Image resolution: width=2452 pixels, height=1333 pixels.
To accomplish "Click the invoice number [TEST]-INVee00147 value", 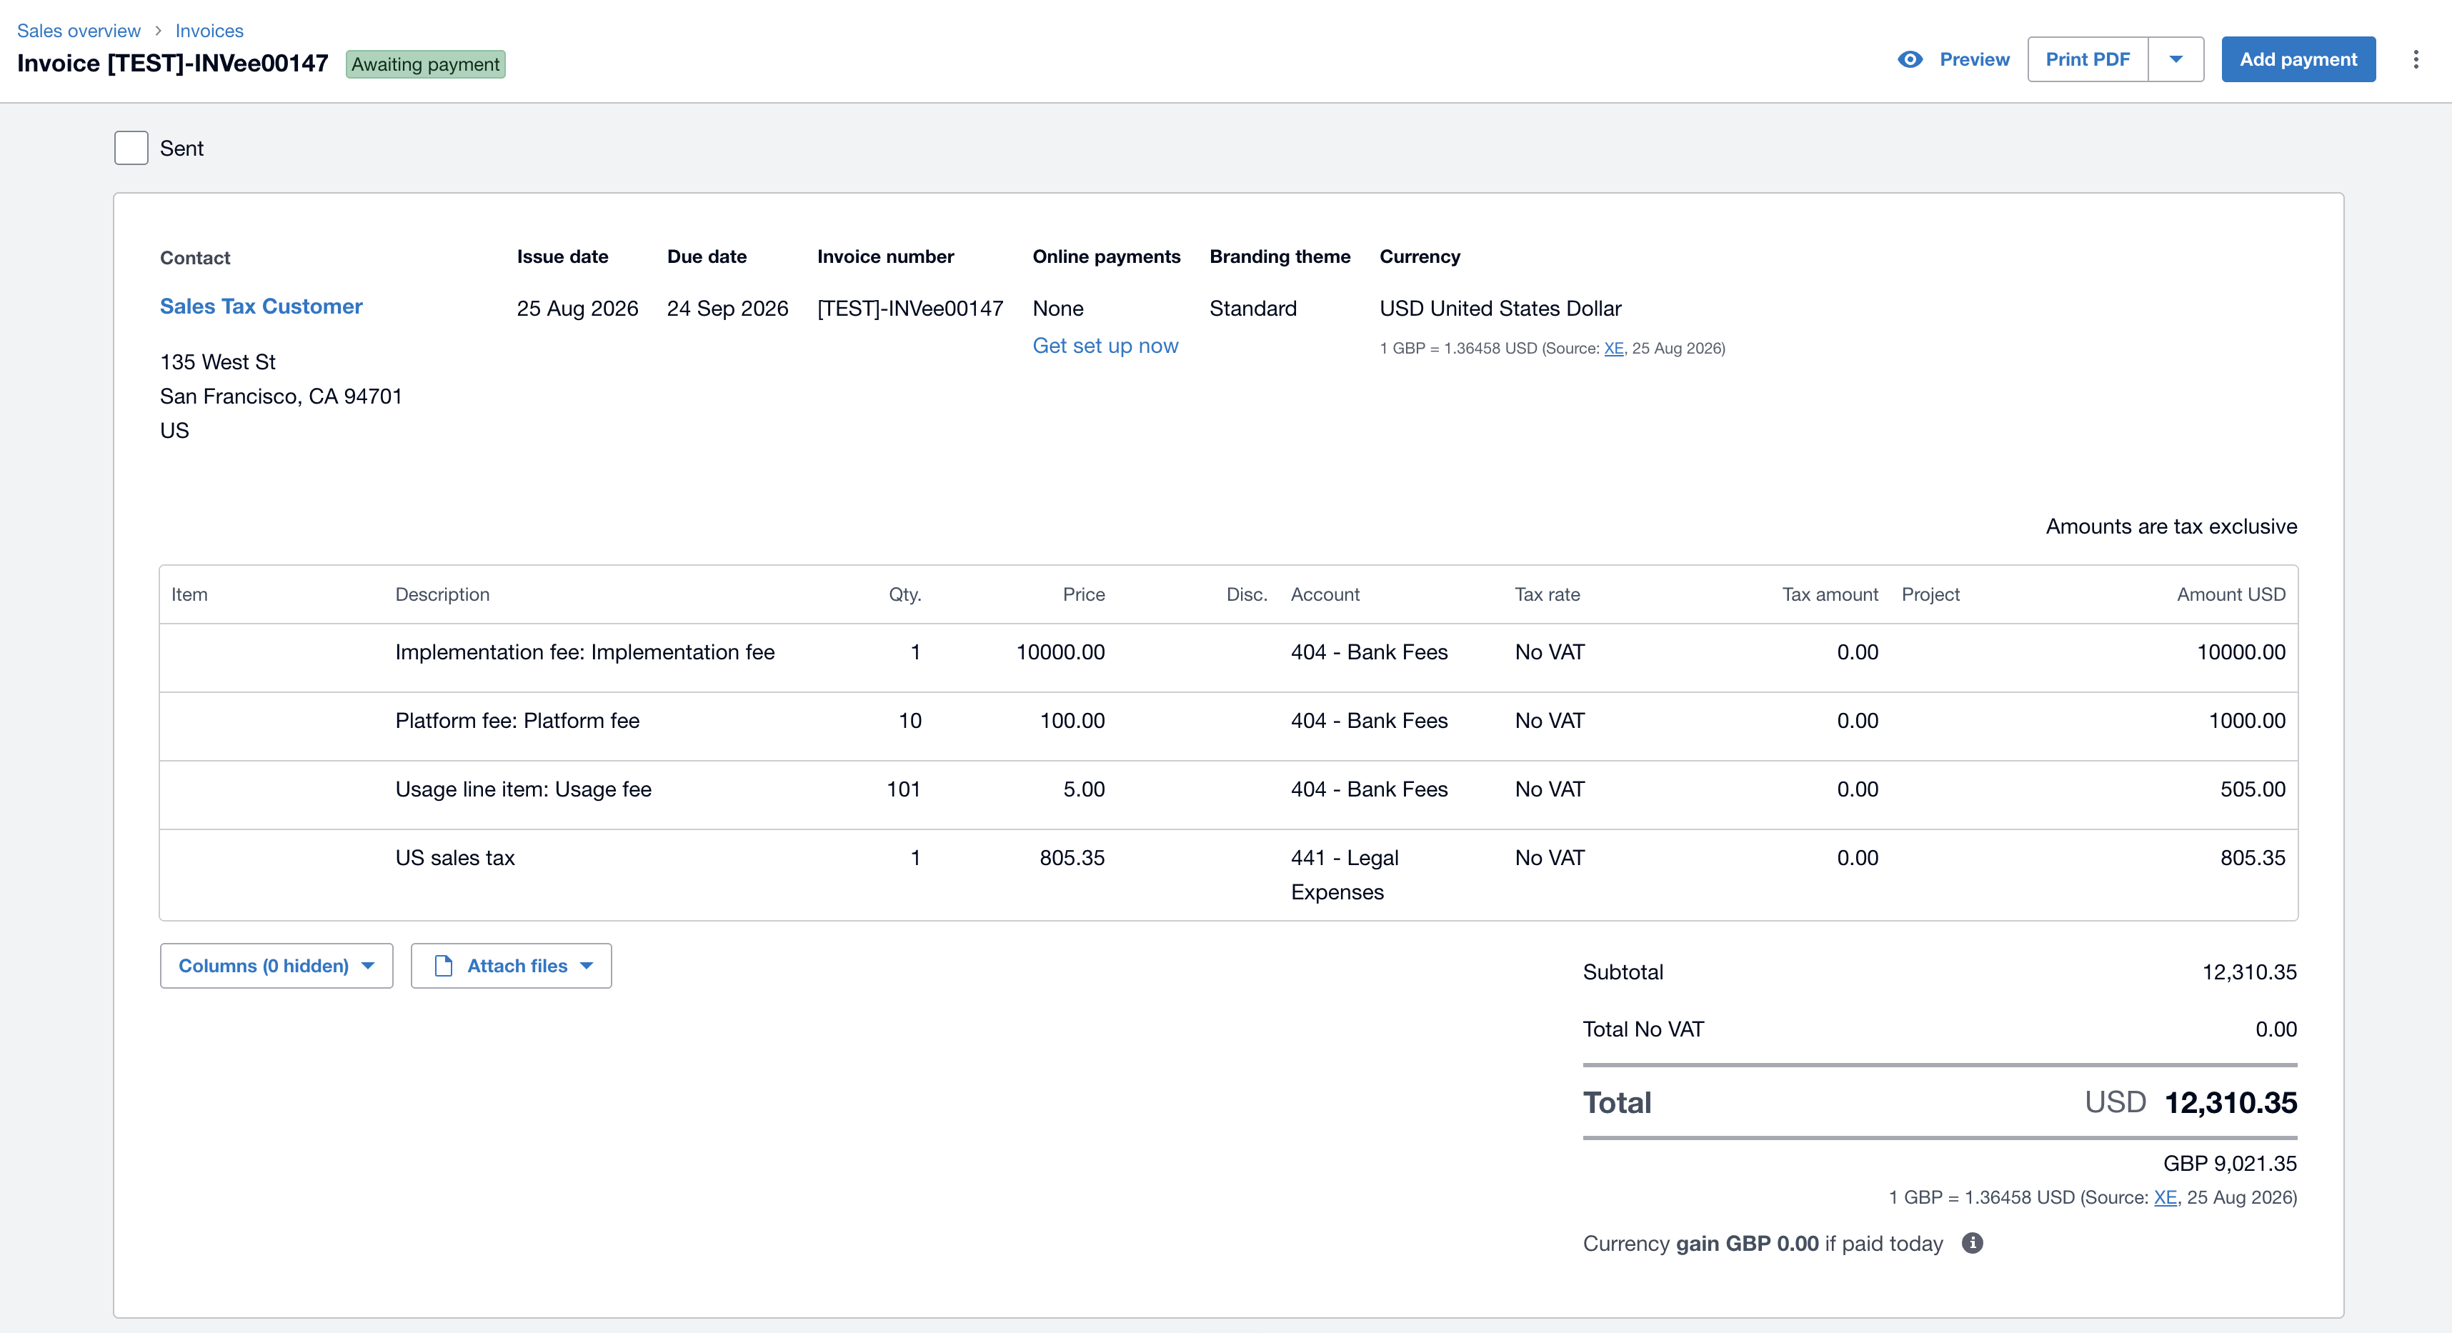I will (910, 309).
